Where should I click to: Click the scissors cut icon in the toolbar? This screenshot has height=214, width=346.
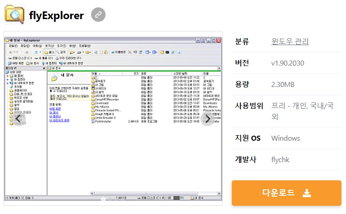(x=96, y=52)
